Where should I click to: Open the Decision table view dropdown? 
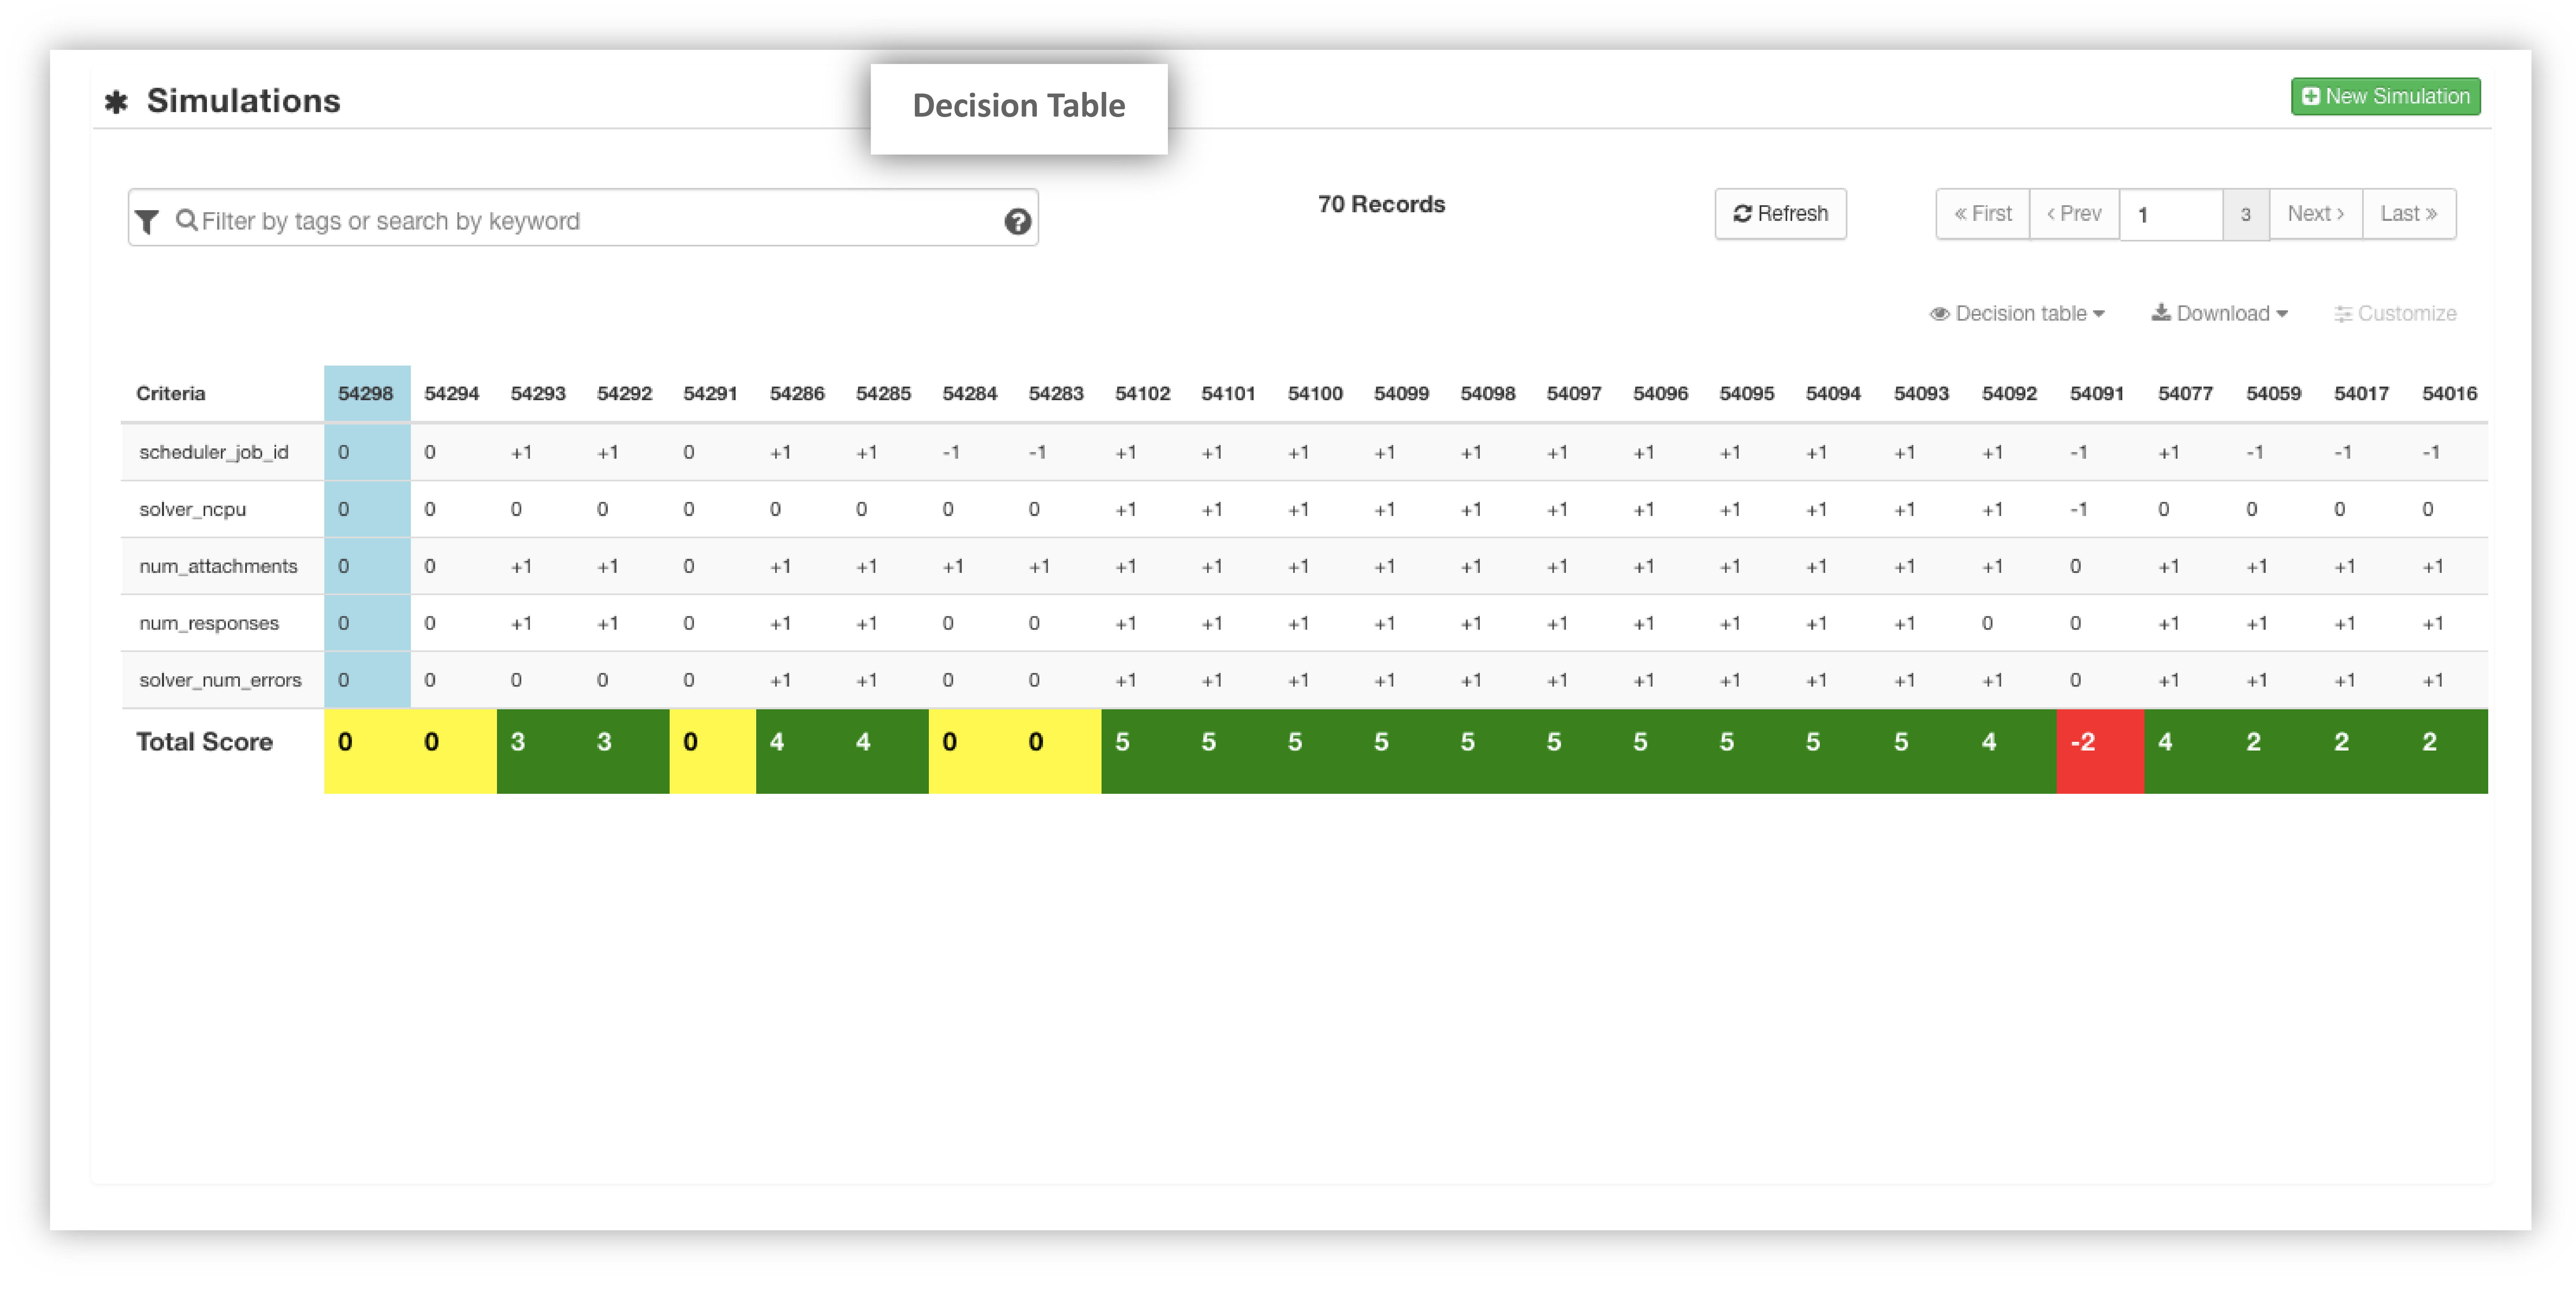point(2017,314)
